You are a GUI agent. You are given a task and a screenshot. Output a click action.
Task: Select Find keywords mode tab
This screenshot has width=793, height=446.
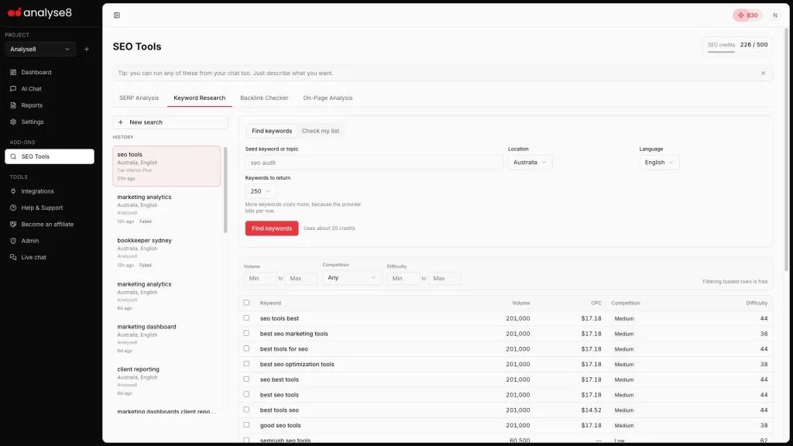(x=272, y=131)
